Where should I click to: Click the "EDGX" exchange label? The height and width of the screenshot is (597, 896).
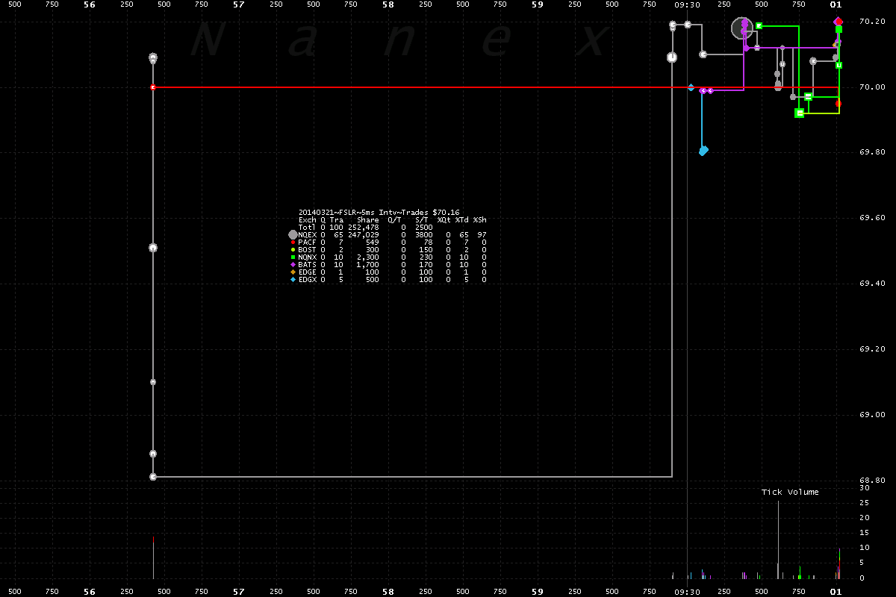pyautogui.click(x=307, y=280)
